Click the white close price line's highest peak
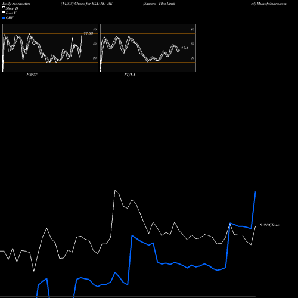 (115, 190)
